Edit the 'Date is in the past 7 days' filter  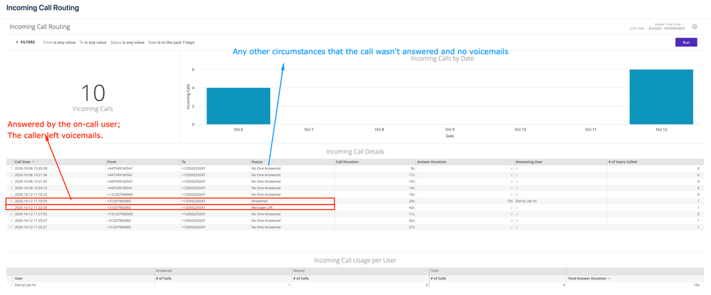(170, 42)
